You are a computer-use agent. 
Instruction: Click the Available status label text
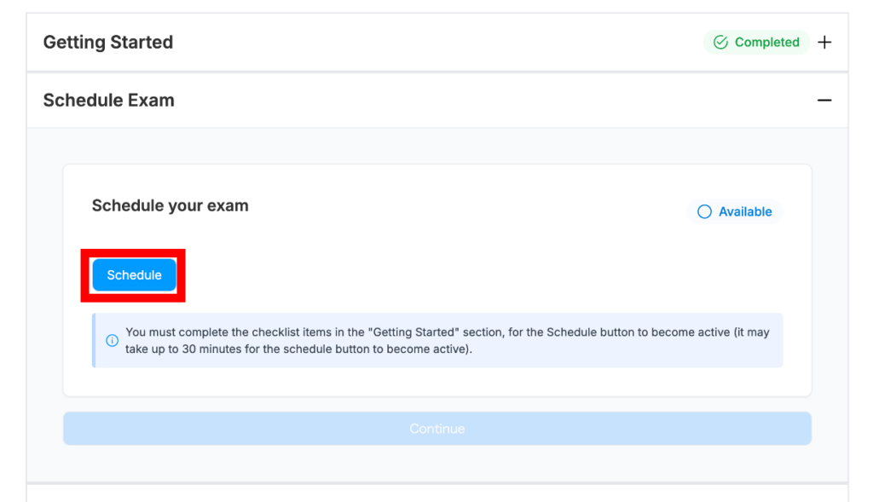click(x=745, y=212)
